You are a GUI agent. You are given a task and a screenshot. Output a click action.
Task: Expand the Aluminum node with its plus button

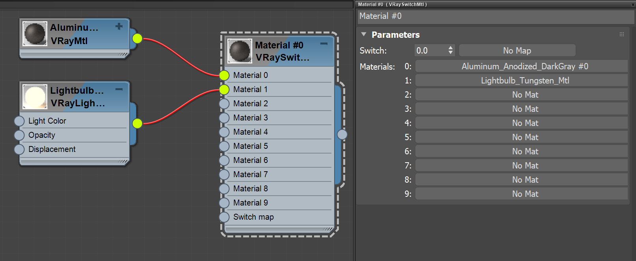point(119,26)
